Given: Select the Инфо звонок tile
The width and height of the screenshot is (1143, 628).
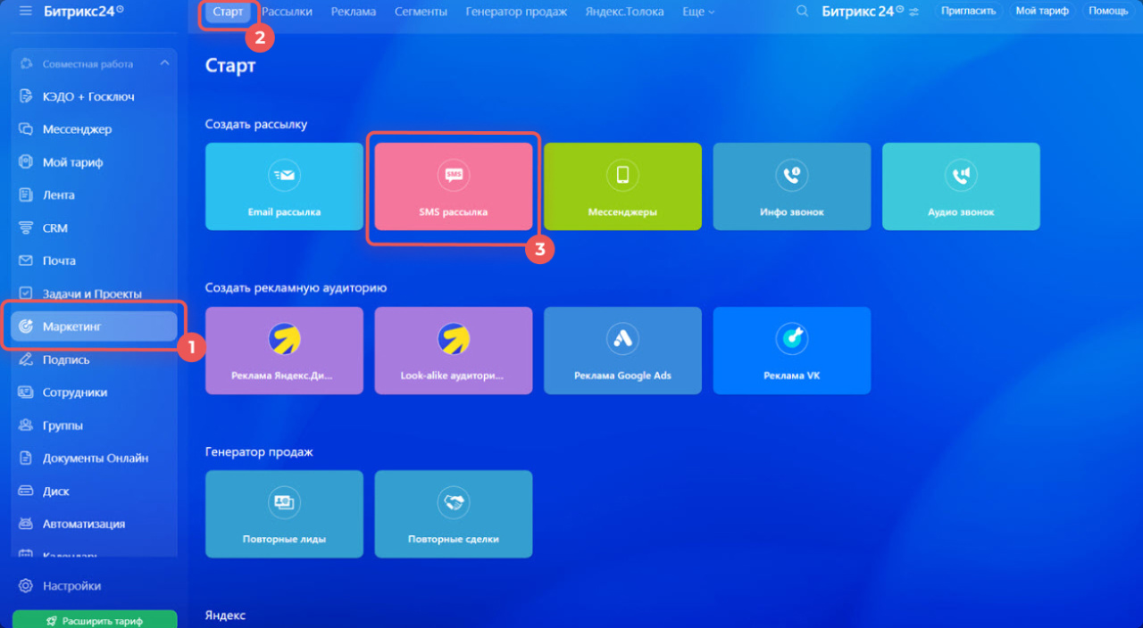Looking at the screenshot, I should [792, 186].
